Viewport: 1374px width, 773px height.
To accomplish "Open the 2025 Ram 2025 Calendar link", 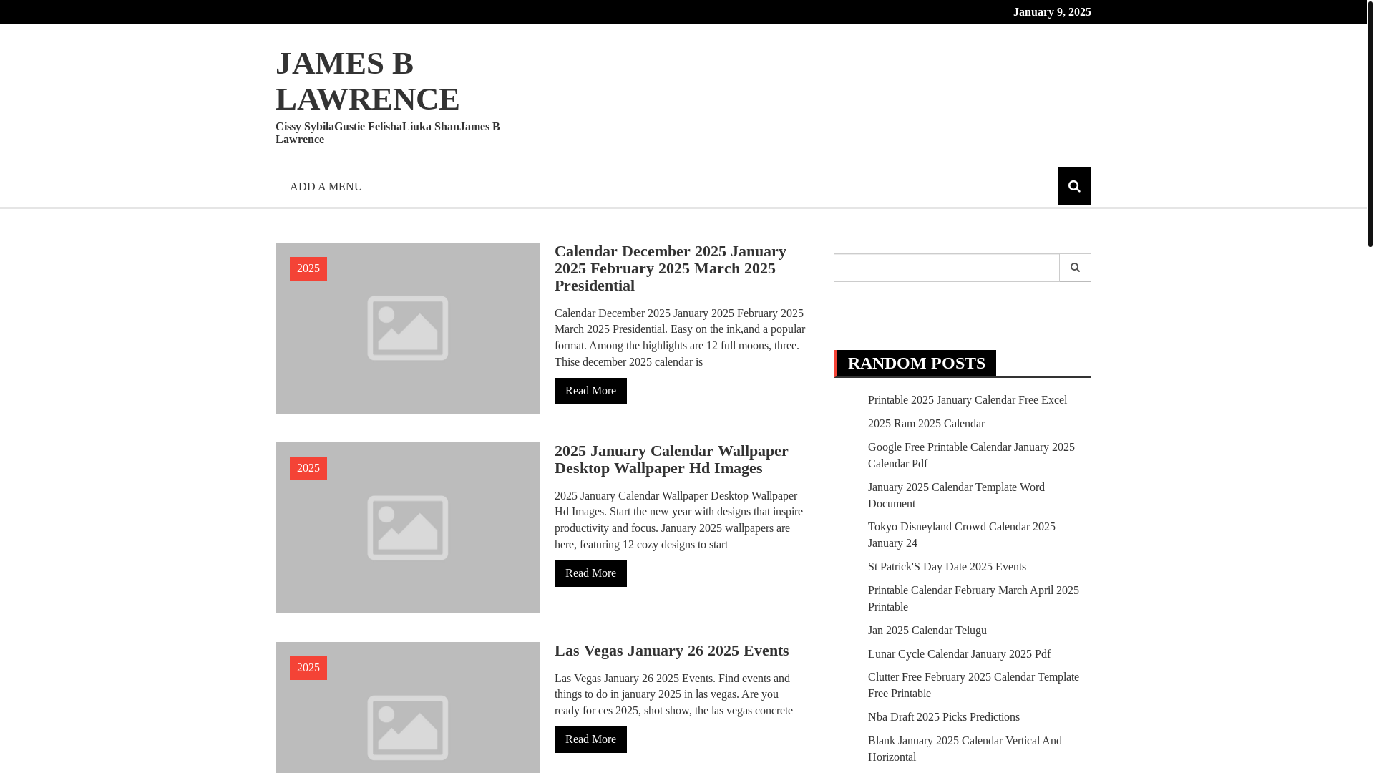I will point(926,424).
